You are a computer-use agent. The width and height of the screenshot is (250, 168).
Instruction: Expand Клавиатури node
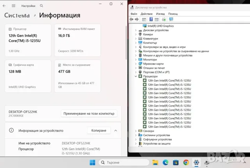[136, 39]
